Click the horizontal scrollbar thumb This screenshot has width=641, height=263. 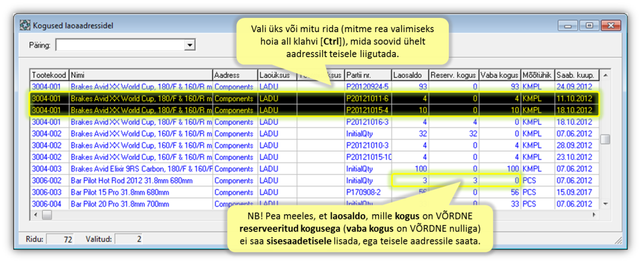(x=46, y=214)
